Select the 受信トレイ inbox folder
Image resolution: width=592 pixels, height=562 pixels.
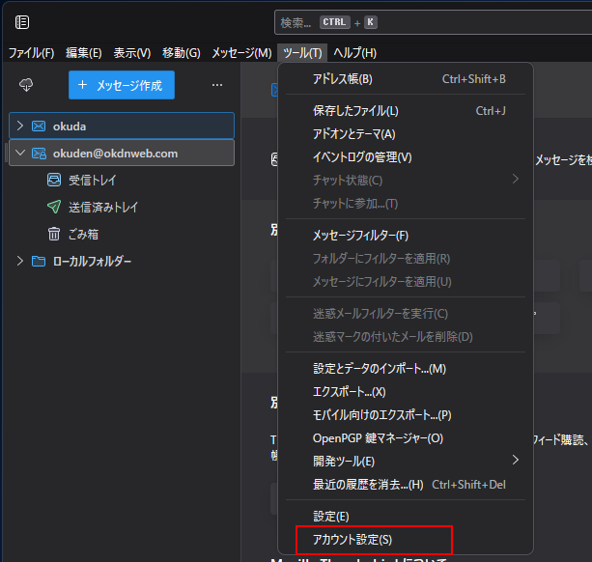coord(91,180)
